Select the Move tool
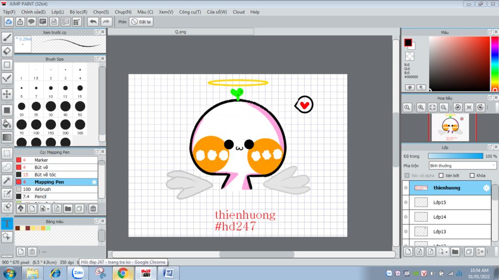The image size is (499, 280). (x=7, y=94)
